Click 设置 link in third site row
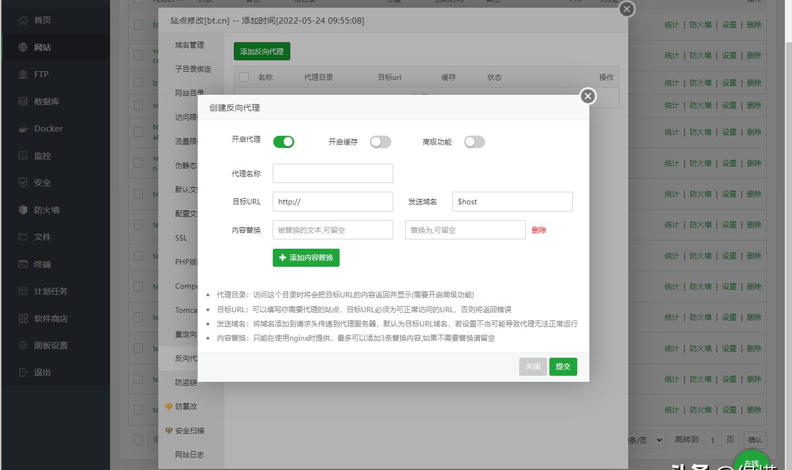792x470 pixels. pos(729,83)
